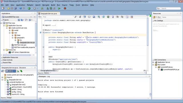Expand Imports node in Structure panel

click(x=2, y=77)
